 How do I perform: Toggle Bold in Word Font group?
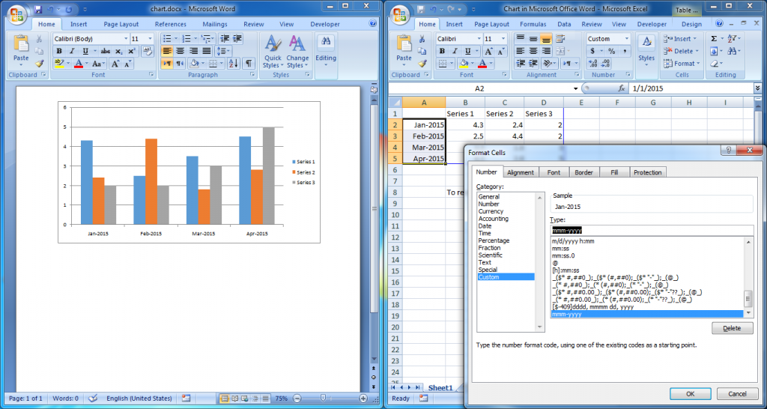(59, 51)
